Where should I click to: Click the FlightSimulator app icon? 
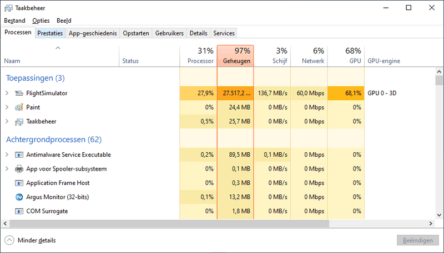(x=19, y=93)
